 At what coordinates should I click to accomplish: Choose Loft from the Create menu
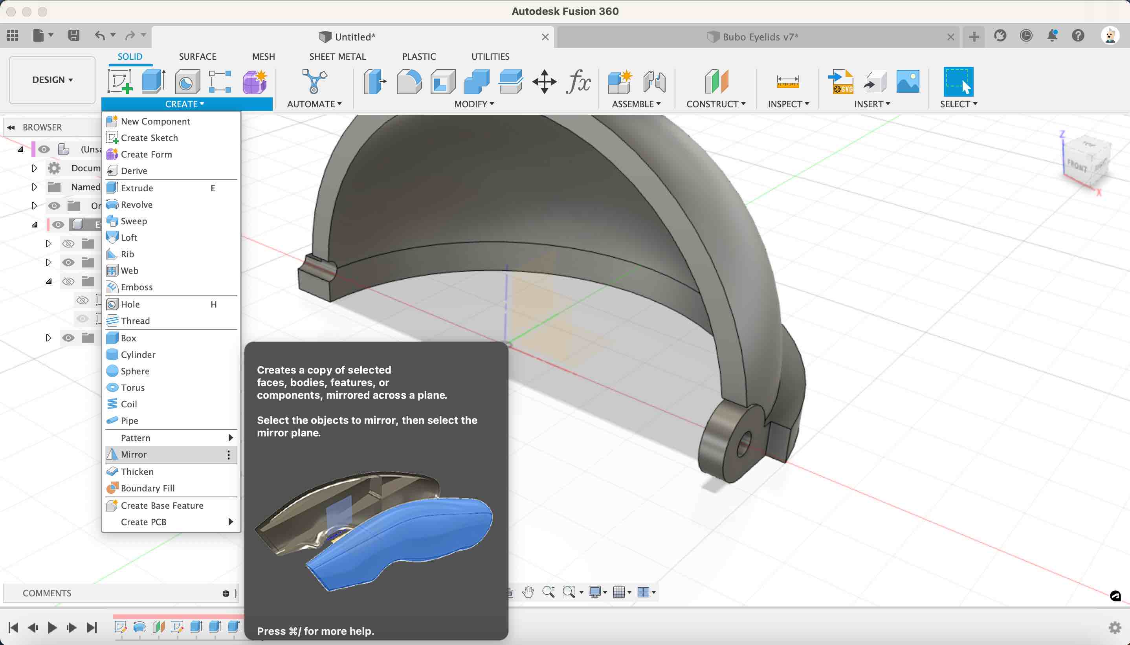pyautogui.click(x=171, y=237)
